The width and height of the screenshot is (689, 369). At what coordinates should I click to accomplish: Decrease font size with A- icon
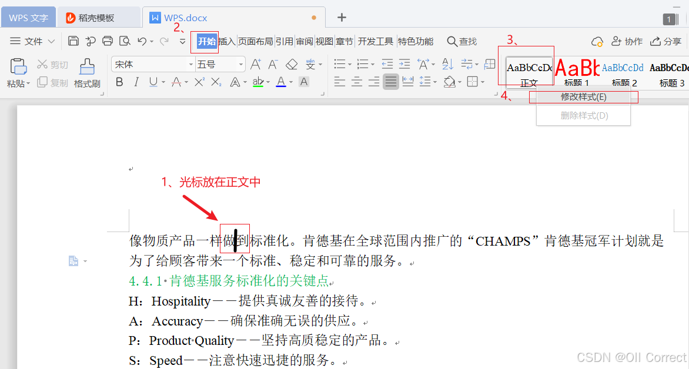(273, 65)
